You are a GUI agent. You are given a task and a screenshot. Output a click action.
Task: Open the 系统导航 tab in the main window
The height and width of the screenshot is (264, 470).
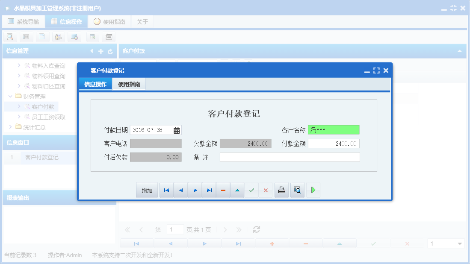pyautogui.click(x=24, y=21)
